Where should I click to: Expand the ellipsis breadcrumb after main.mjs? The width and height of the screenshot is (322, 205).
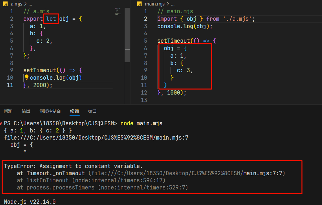click(x=173, y=4)
